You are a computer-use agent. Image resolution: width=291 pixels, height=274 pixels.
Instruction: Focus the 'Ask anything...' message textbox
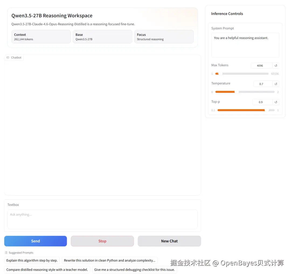(102, 219)
